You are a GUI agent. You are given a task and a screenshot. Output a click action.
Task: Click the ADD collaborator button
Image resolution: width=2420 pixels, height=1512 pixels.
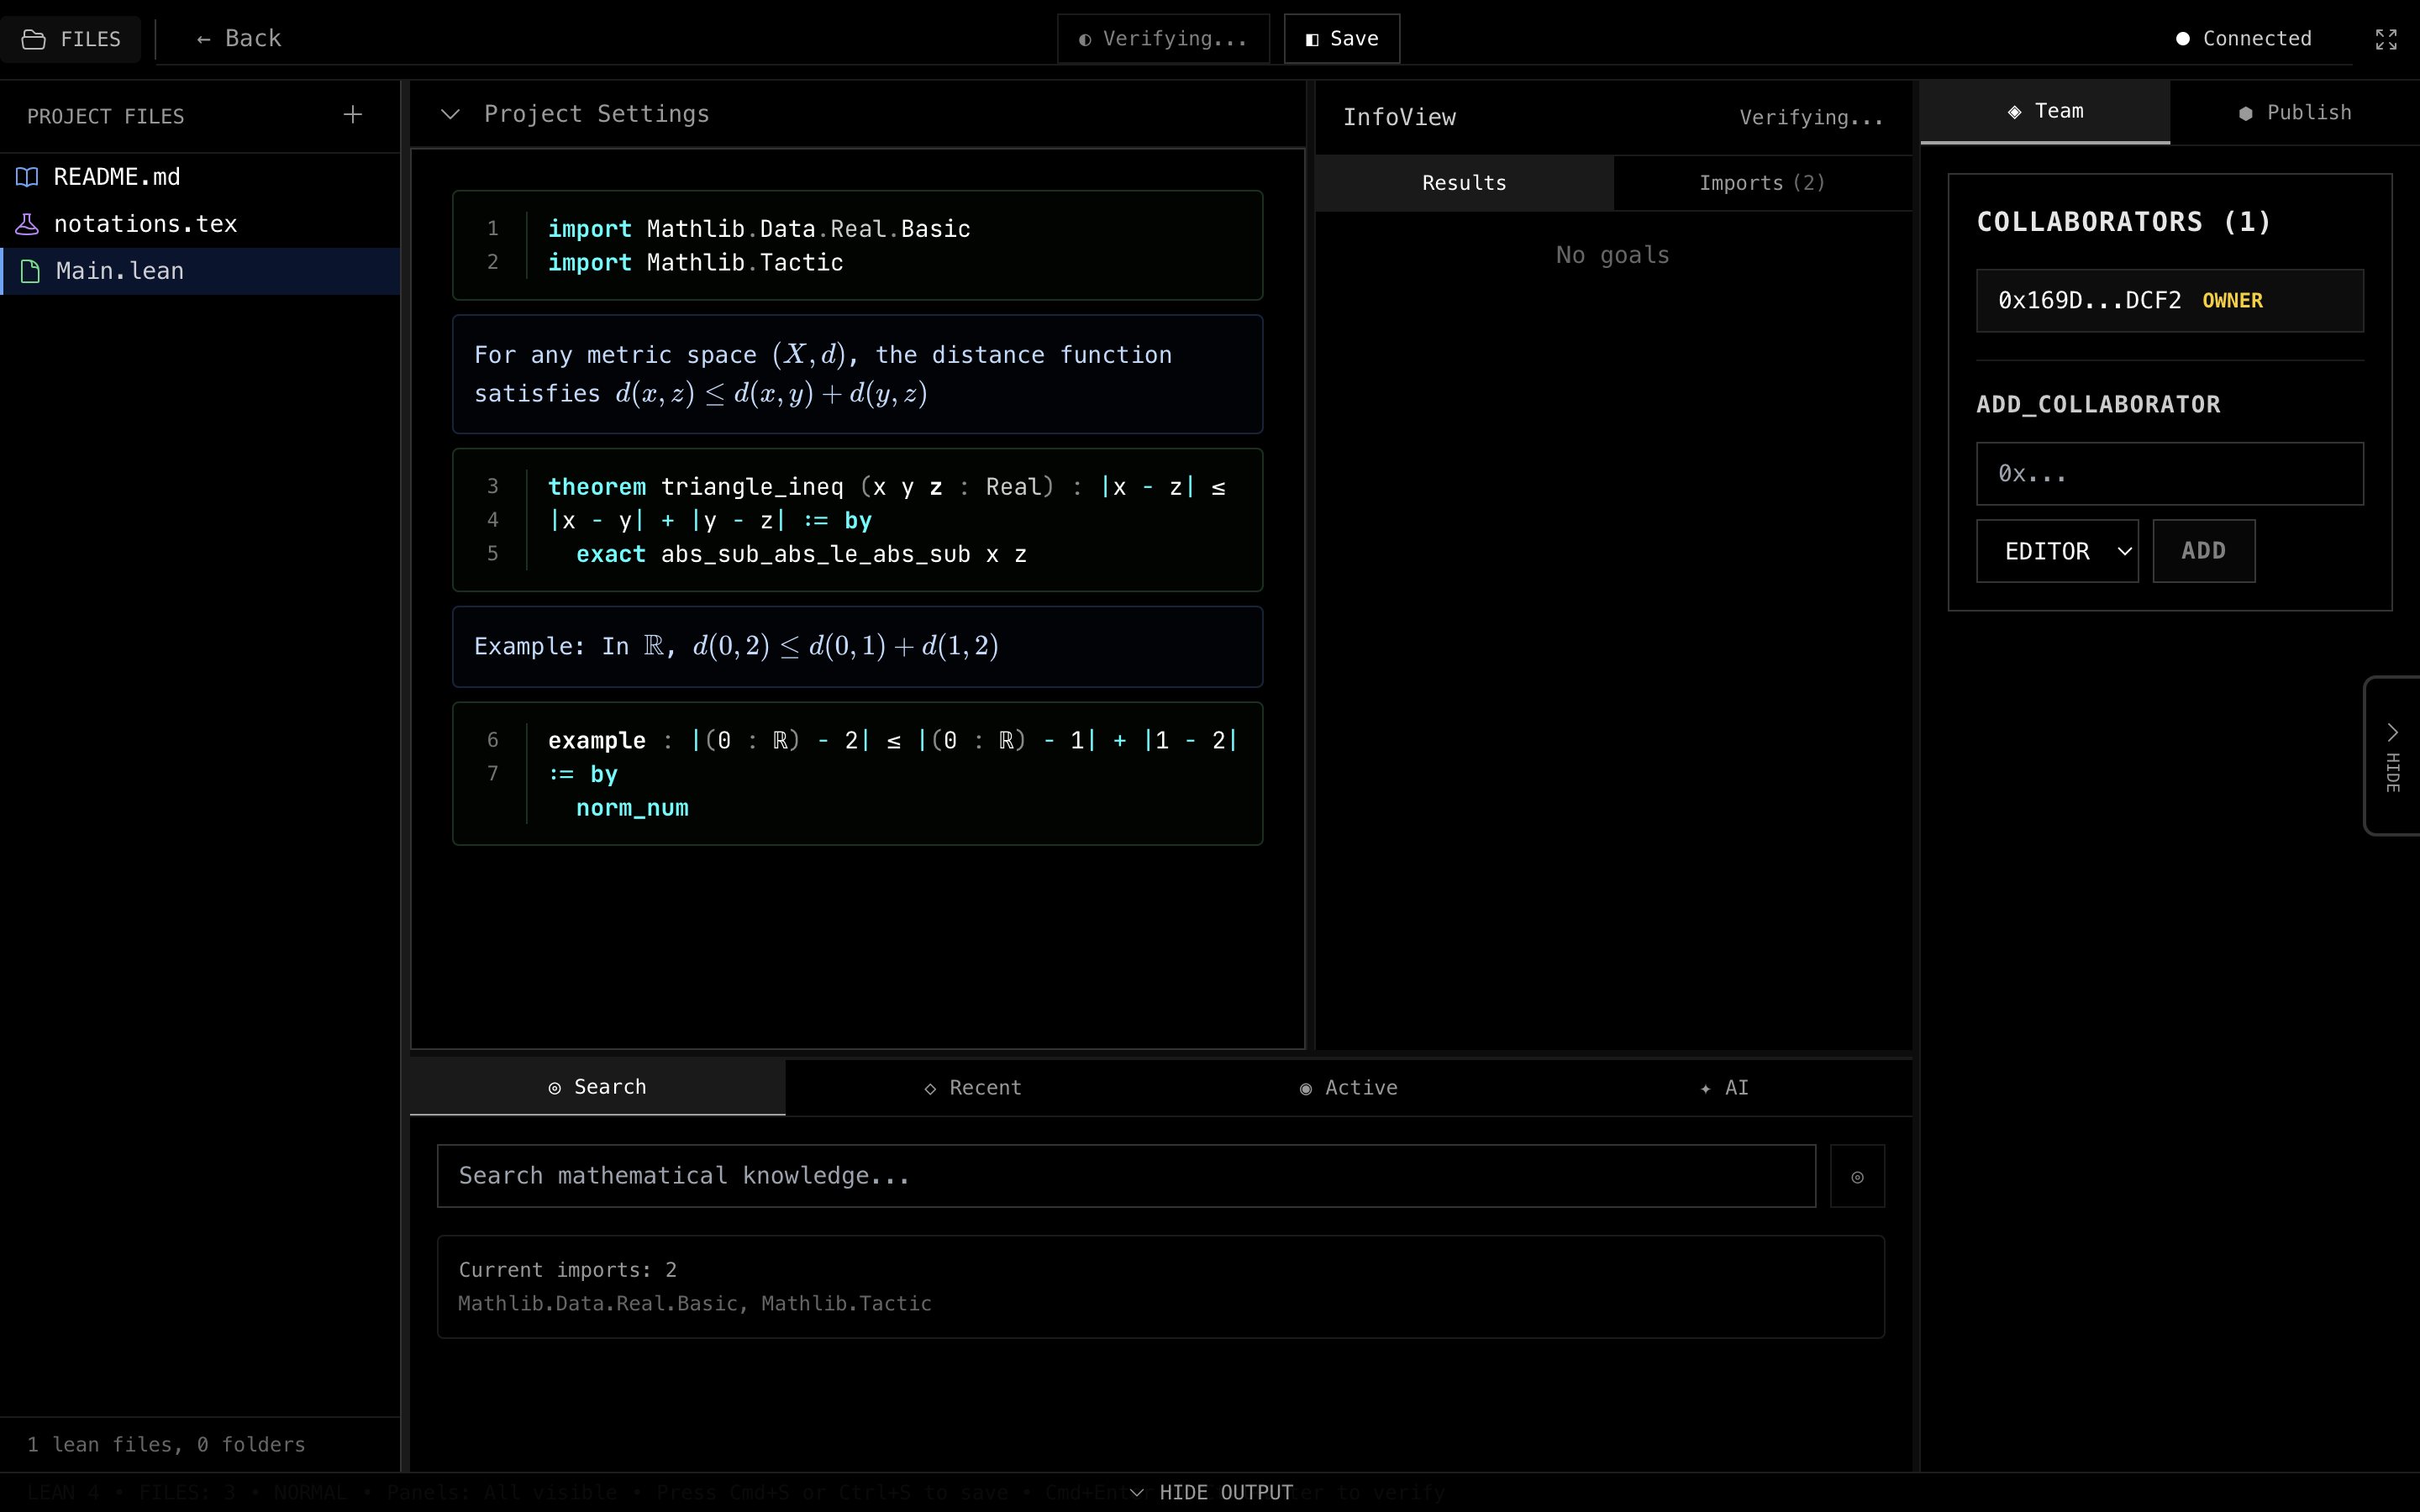click(x=2203, y=551)
